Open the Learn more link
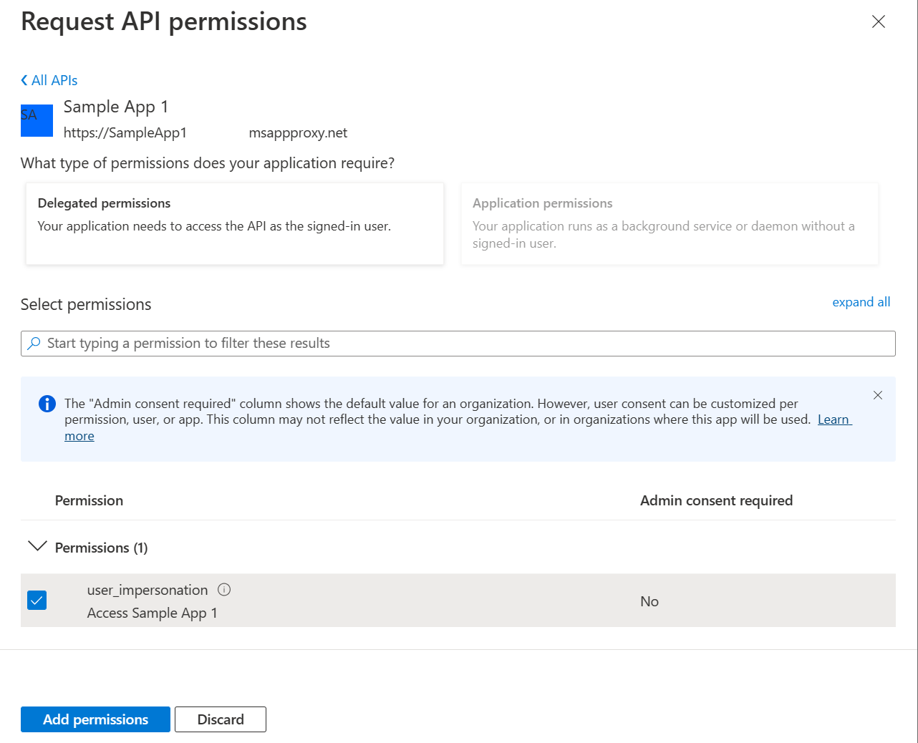 click(834, 419)
